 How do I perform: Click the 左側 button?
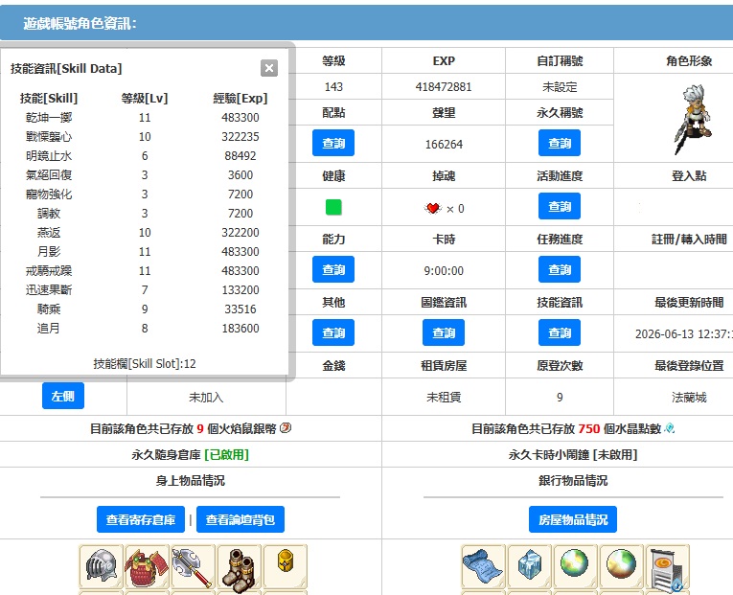[x=63, y=396]
